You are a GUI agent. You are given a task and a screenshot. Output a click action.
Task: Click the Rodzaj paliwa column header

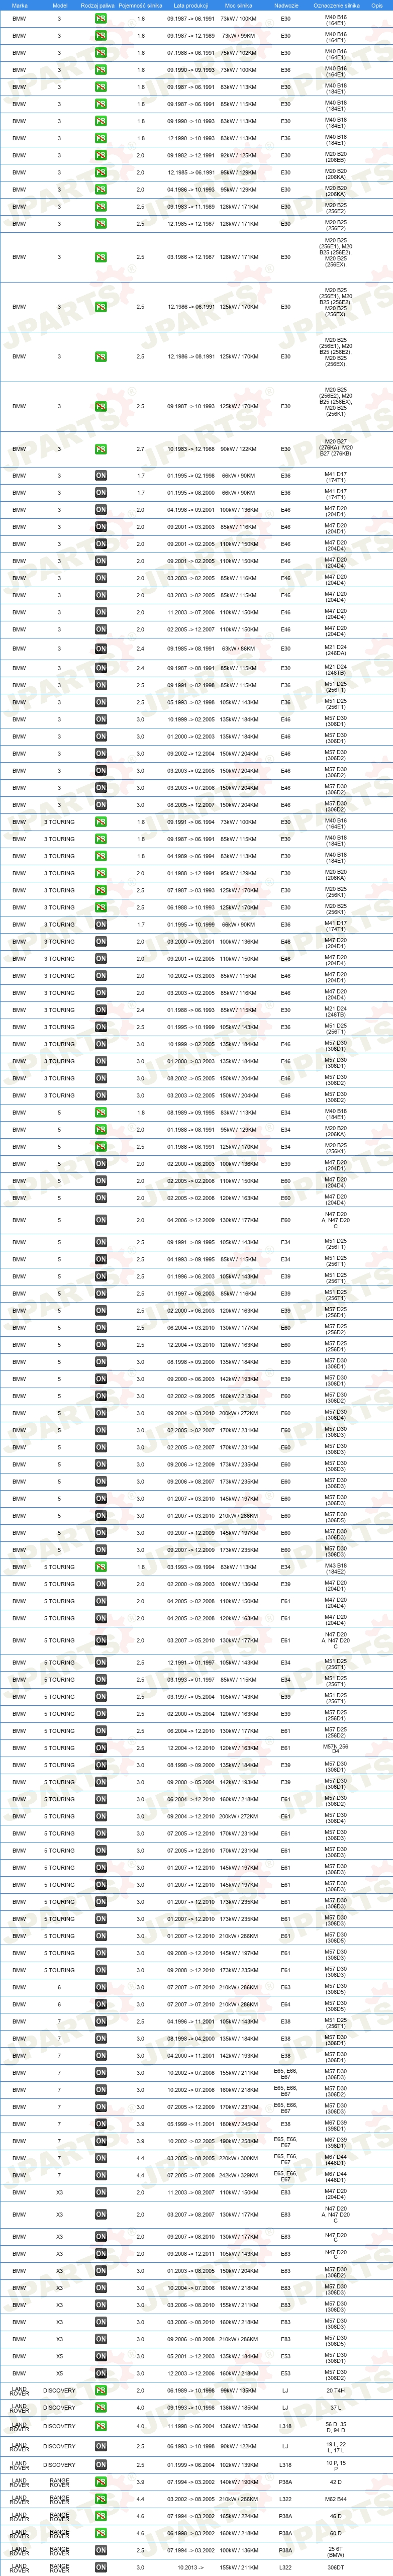click(x=97, y=5)
